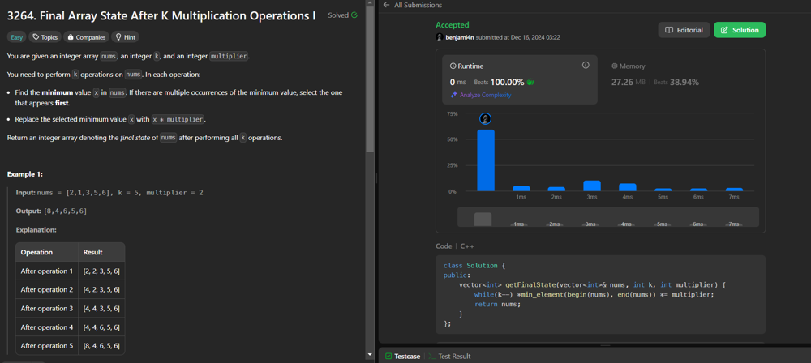The height and width of the screenshot is (363, 811).
Task: Click the runtime distribution range slider handle
Action: [483, 219]
